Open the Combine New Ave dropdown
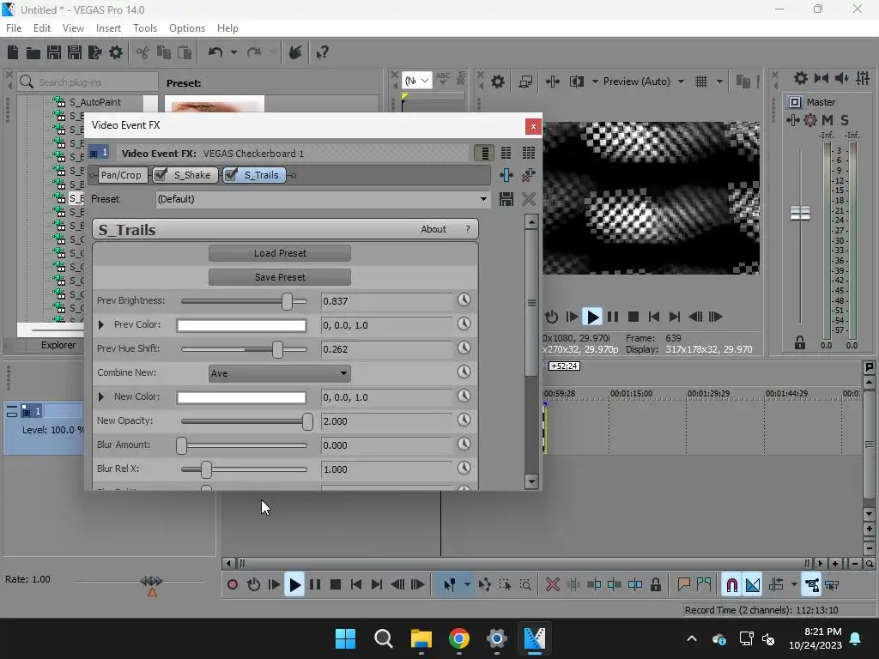The image size is (879, 659). [x=279, y=373]
